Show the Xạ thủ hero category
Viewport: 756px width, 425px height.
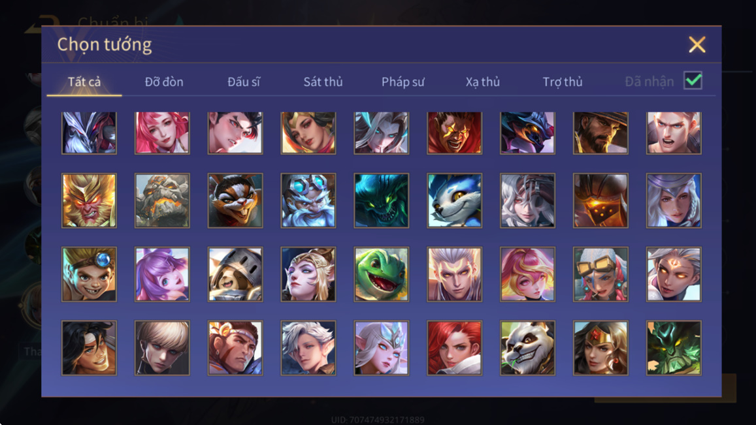pyautogui.click(x=483, y=82)
